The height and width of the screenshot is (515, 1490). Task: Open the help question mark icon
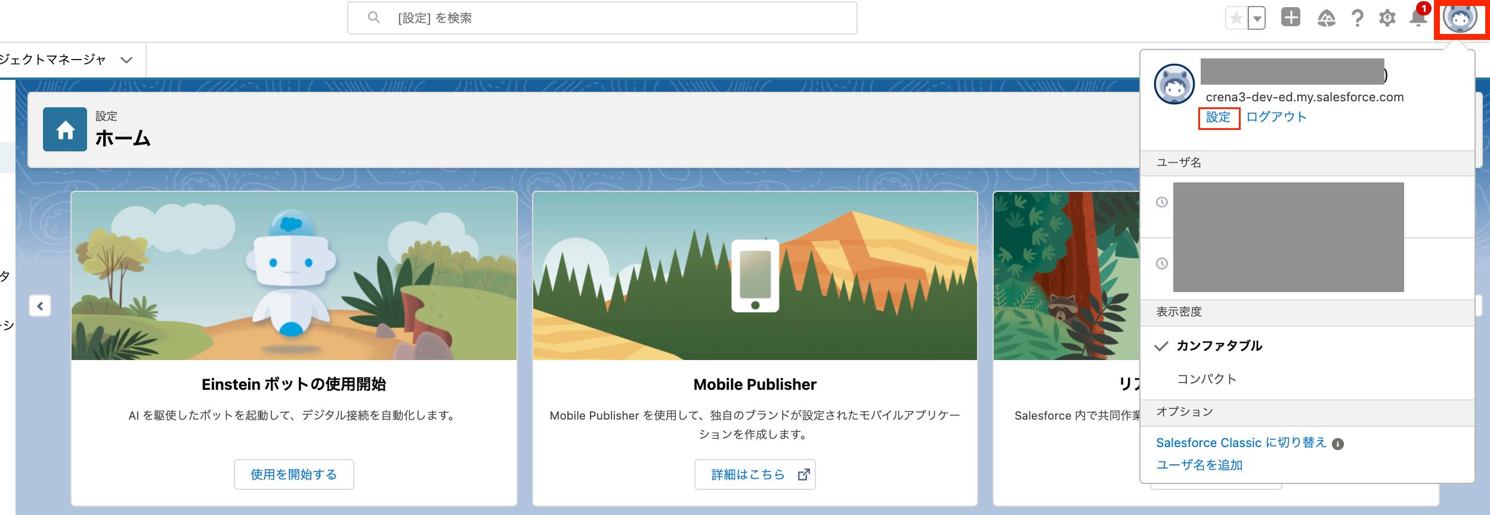pyautogui.click(x=1358, y=18)
